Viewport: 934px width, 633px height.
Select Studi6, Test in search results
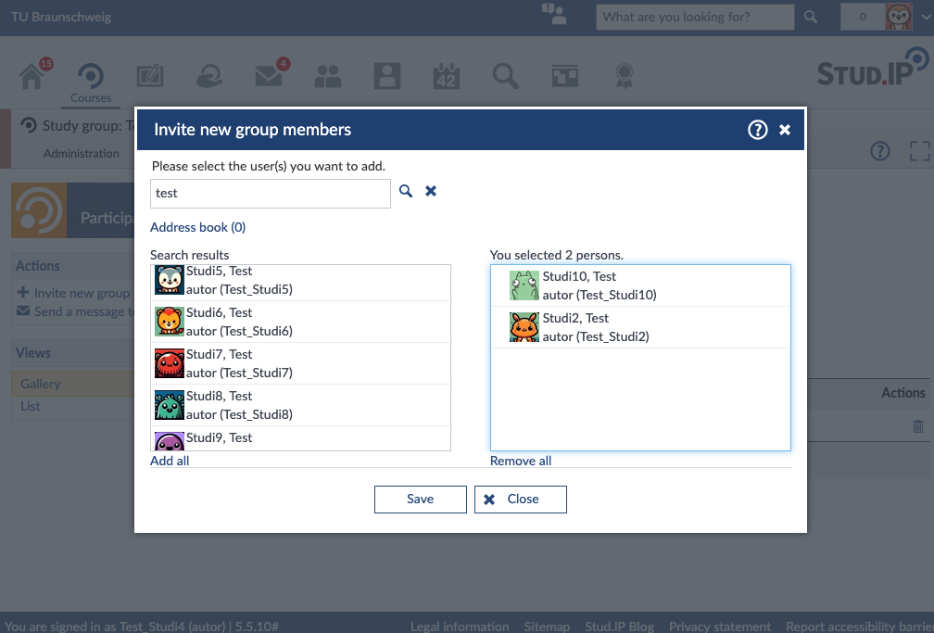point(301,322)
